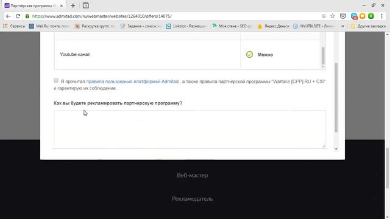The image size is (390, 219).
Task: Open the Chrome three-dot menu
Action: [x=381, y=16]
